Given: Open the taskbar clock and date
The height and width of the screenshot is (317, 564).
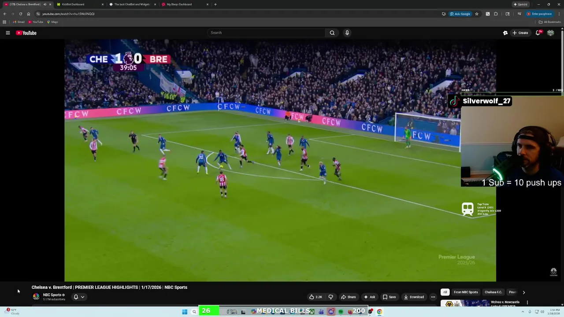Looking at the screenshot, I should click(x=555, y=312).
